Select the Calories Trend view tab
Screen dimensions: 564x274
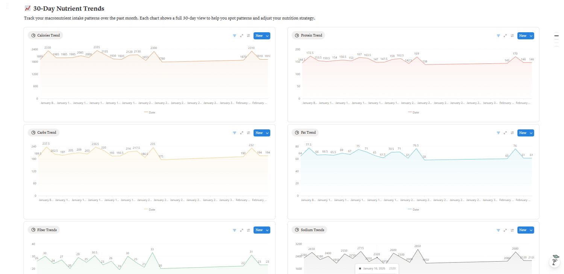tap(45, 36)
